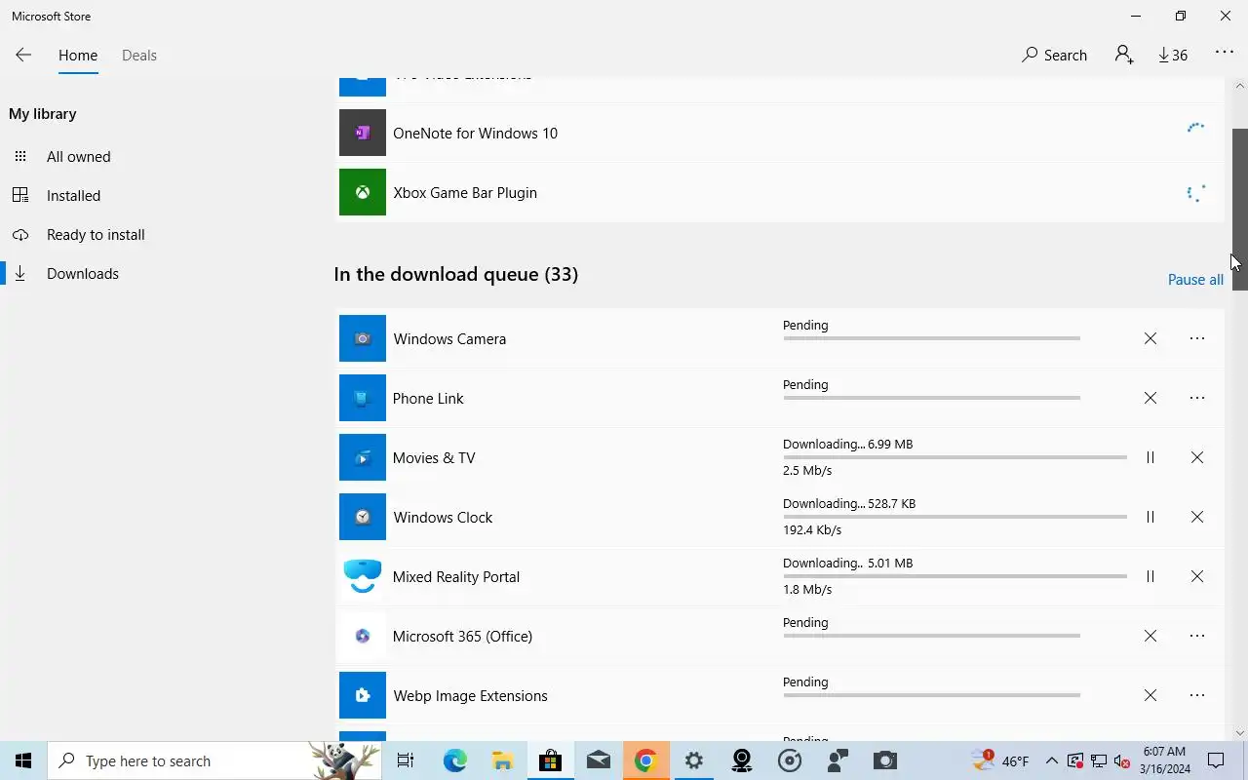Screen dimensions: 1248x780
Task: Cancel the Mixed Reality Portal download
Action: [x=1197, y=576]
